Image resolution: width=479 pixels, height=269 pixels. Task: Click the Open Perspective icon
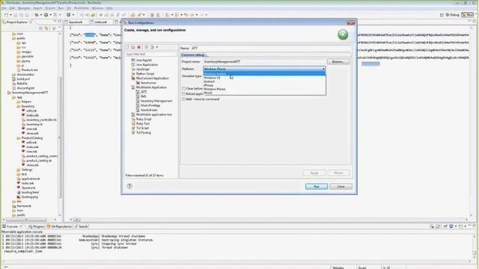(442, 15)
